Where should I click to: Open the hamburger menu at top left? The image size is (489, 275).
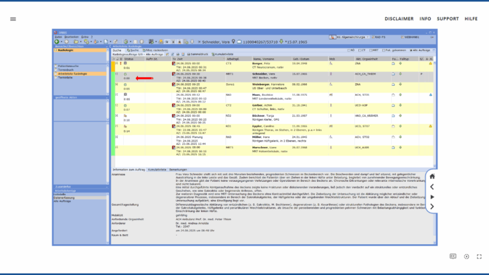(x=13, y=19)
